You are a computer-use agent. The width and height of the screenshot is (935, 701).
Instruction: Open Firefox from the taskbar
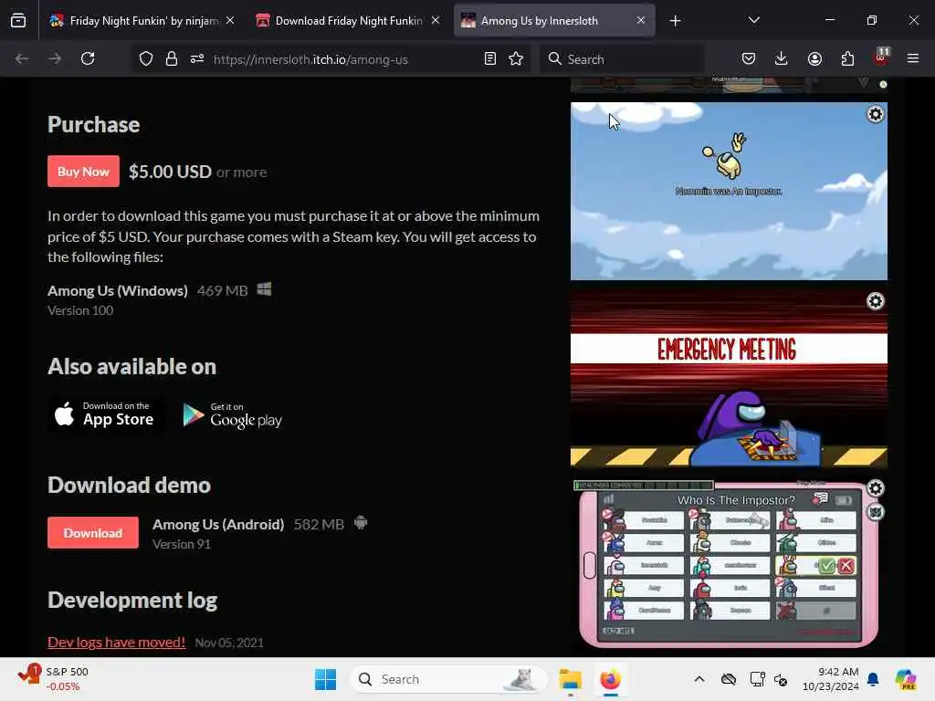coord(610,679)
